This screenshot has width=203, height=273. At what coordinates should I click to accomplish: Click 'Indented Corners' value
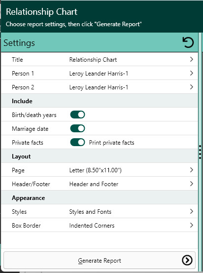[x=92, y=226]
